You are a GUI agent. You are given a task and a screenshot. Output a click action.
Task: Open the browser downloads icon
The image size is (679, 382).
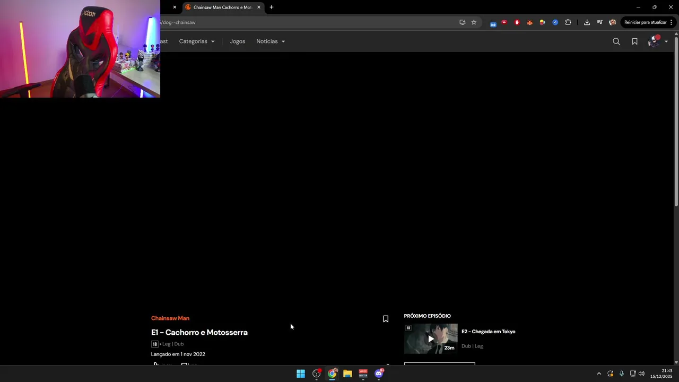pos(587,22)
